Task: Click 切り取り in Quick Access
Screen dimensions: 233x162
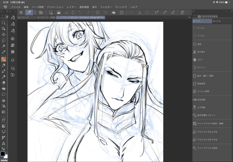Action: coord(212,52)
